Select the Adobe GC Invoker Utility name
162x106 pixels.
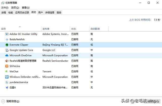[24, 34]
